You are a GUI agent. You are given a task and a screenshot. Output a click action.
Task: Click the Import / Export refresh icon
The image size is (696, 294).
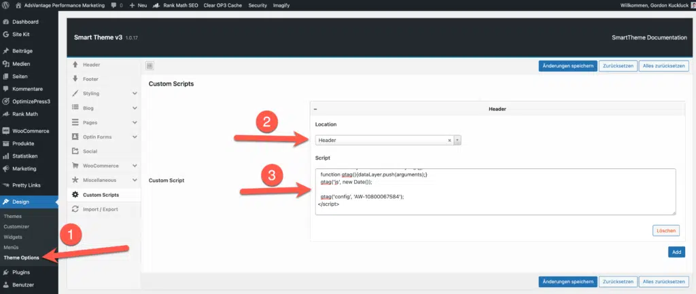75,209
